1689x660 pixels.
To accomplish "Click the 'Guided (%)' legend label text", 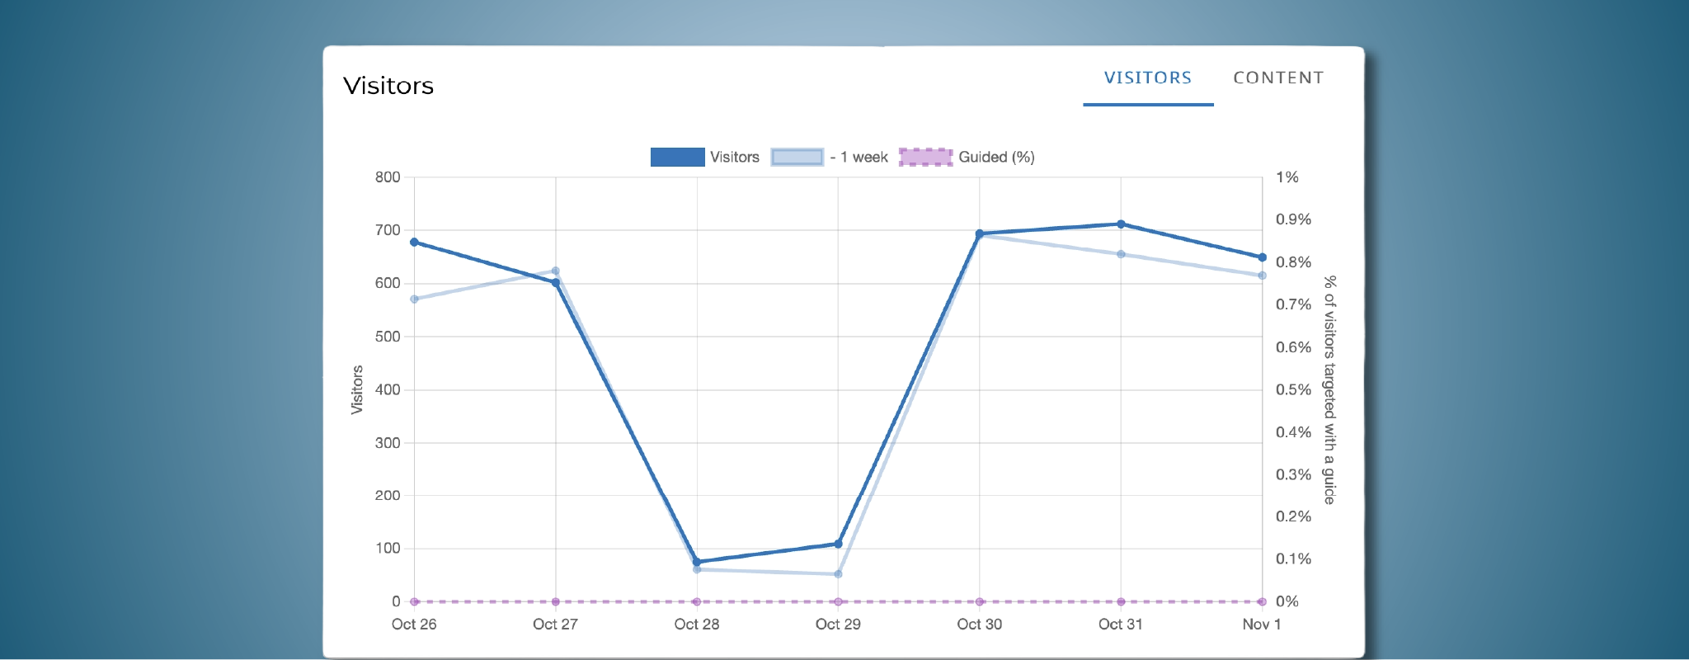I will [996, 157].
